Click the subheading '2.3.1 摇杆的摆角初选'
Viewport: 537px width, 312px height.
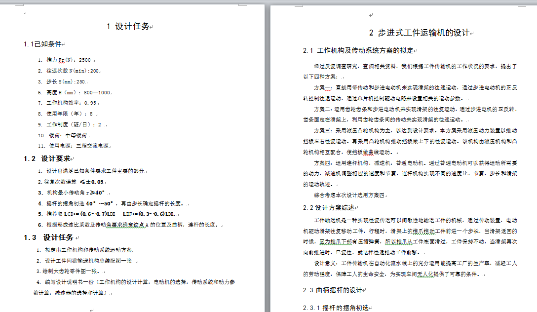coord(336,308)
